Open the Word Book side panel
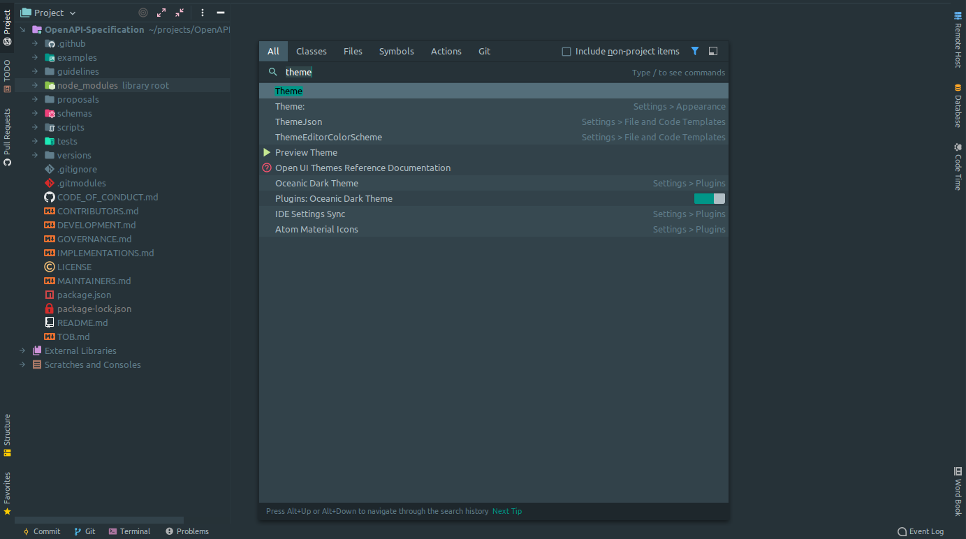The image size is (966, 539). pos(958,492)
